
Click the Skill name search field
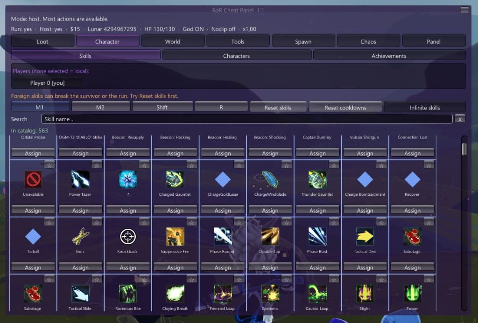tap(246, 119)
